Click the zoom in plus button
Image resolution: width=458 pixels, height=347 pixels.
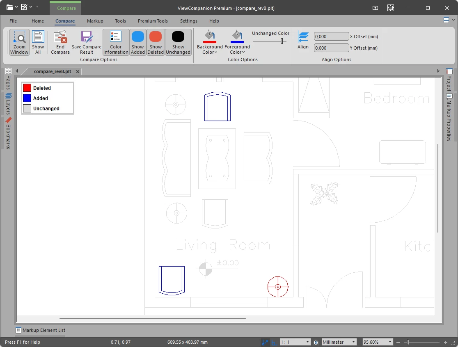445,342
